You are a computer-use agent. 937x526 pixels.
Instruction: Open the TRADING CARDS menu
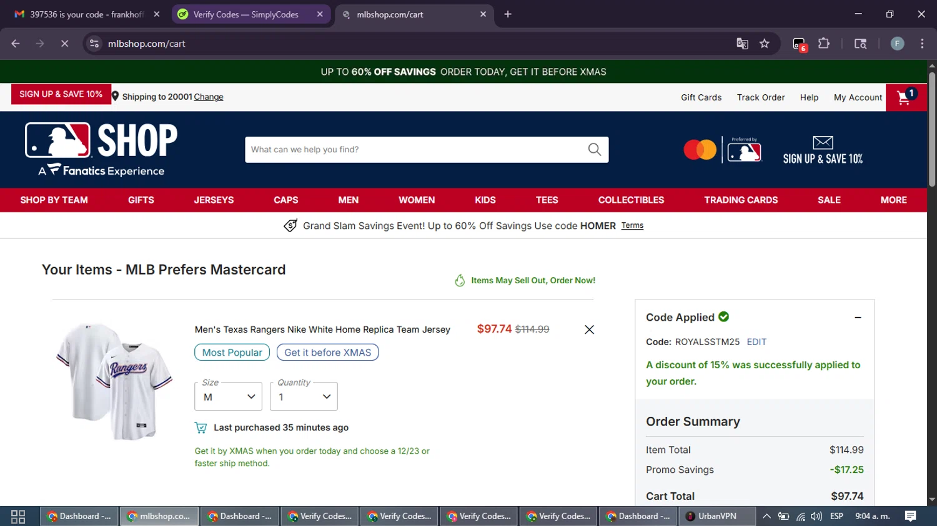pyautogui.click(x=741, y=200)
